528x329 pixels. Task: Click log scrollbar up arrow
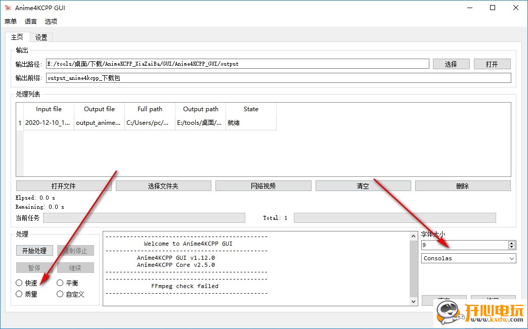414,236
